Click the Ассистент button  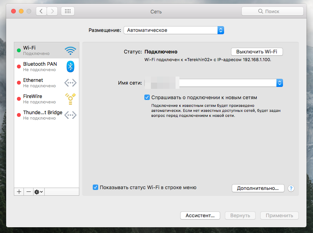(x=200, y=215)
